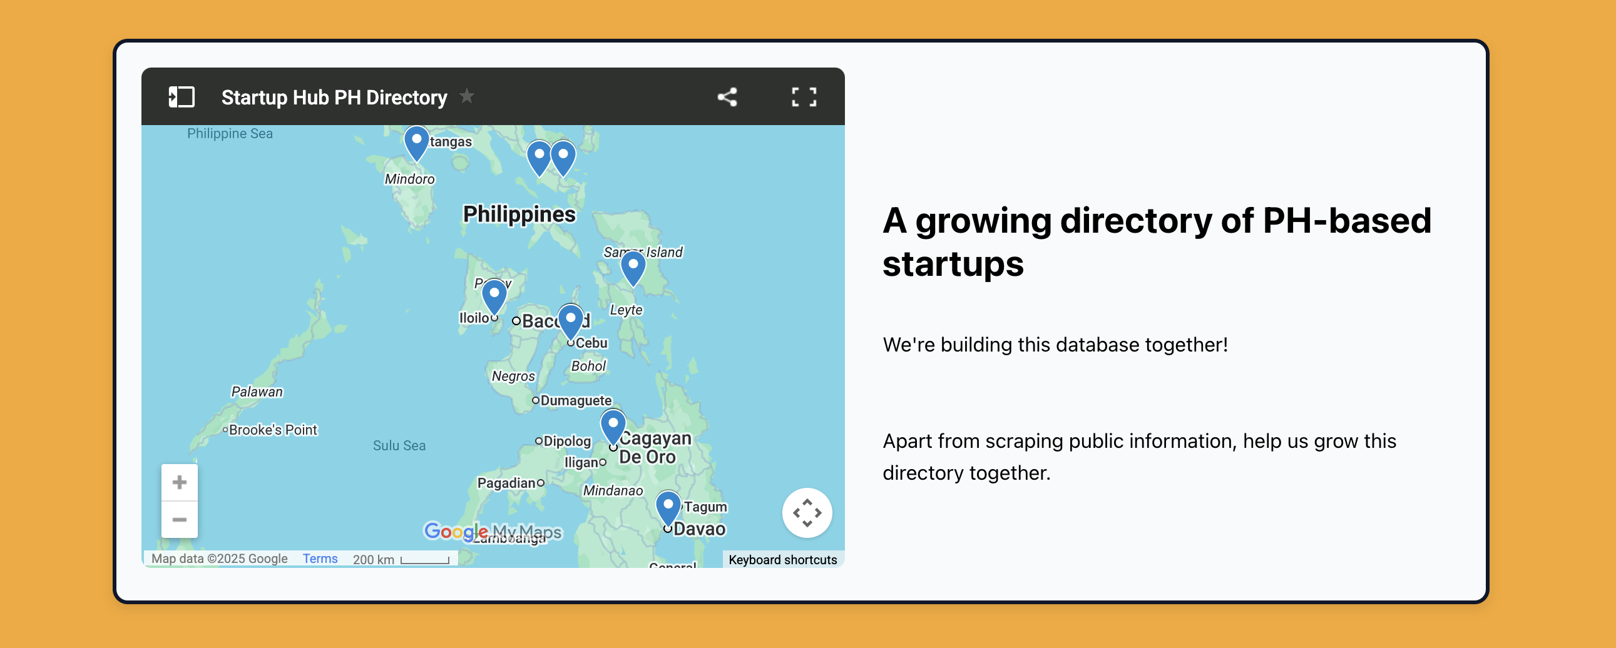Screen dimensions: 1616x648
Task: Click the Philippine Sea label
Action: pos(230,133)
